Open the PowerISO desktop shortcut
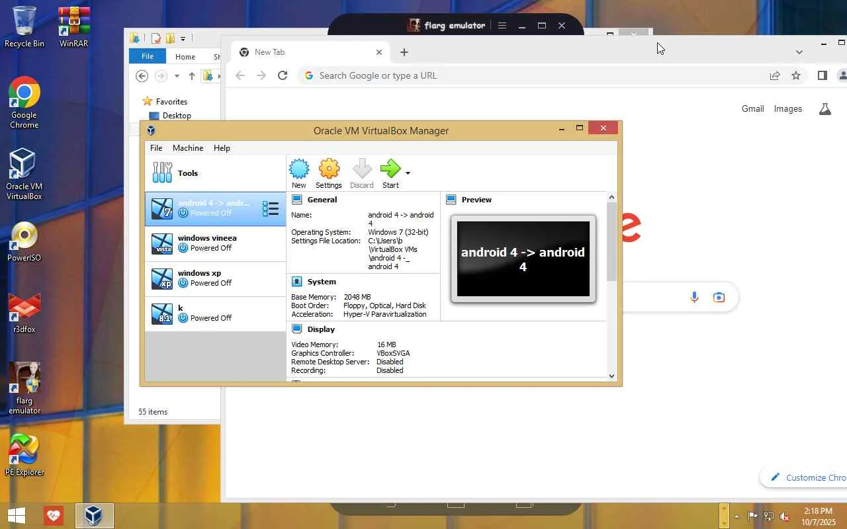Viewport: 847px width, 529px height. [x=24, y=241]
